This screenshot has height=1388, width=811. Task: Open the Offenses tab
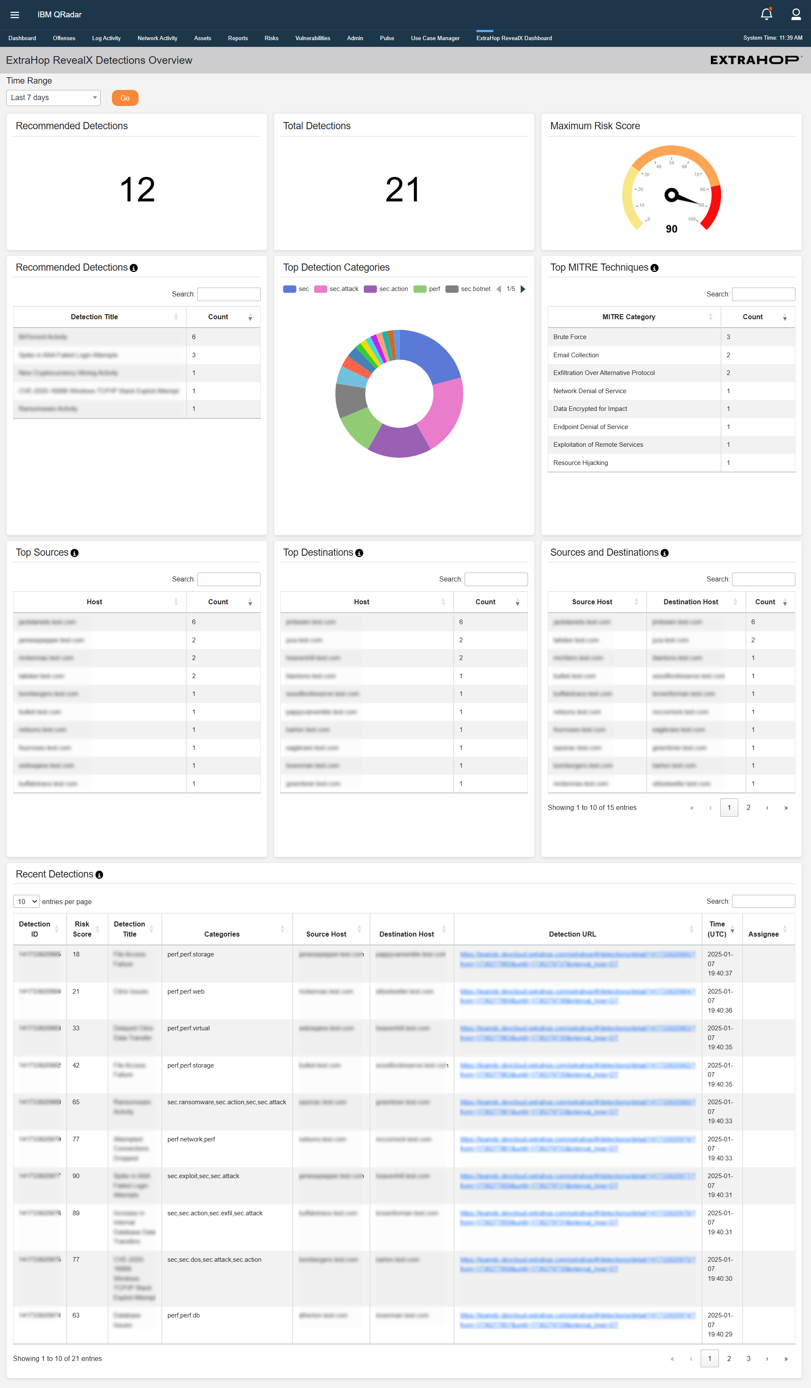(x=64, y=38)
